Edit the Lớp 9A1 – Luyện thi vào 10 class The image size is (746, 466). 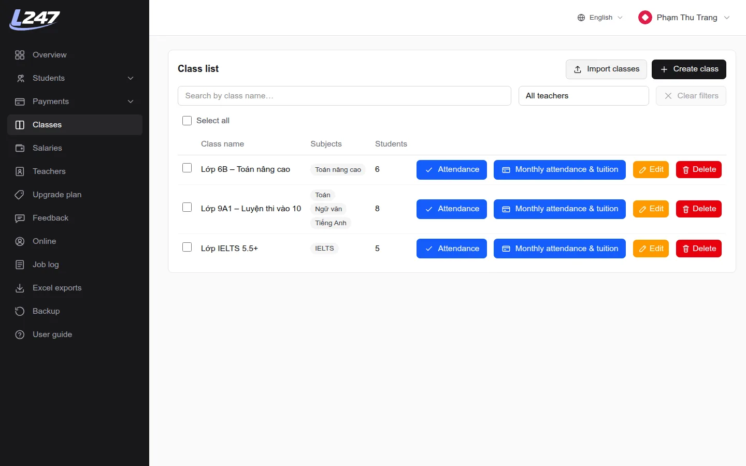(x=651, y=209)
